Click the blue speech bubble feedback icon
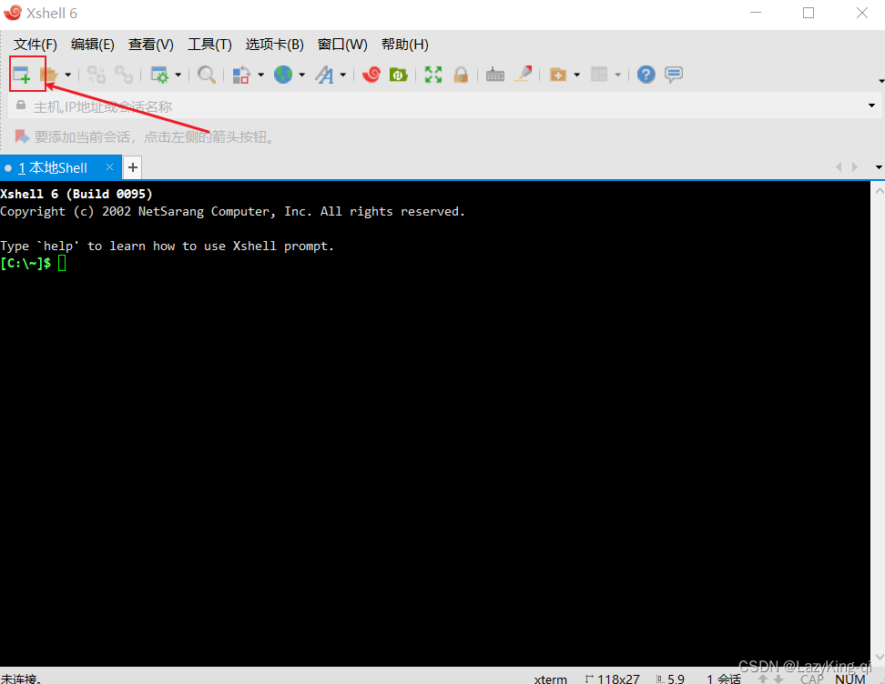This screenshot has width=885, height=684. pyautogui.click(x=674, y=75)
